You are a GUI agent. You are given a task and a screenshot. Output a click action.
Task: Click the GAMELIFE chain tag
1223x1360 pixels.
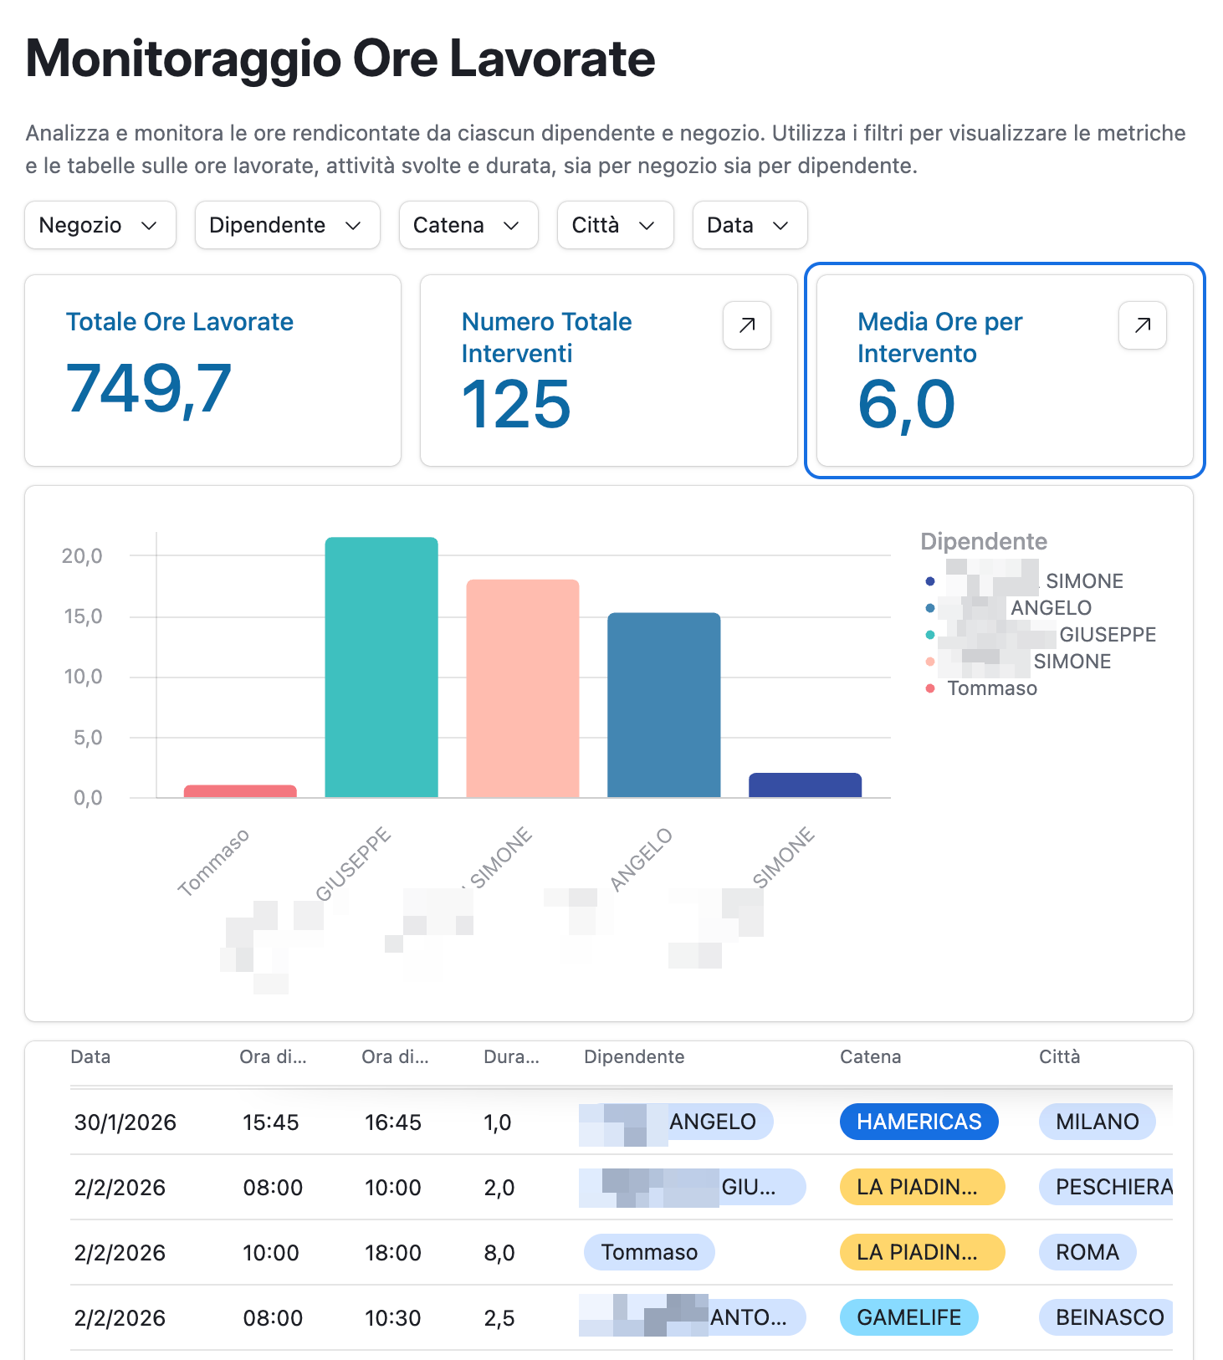tap(909, 1317)
